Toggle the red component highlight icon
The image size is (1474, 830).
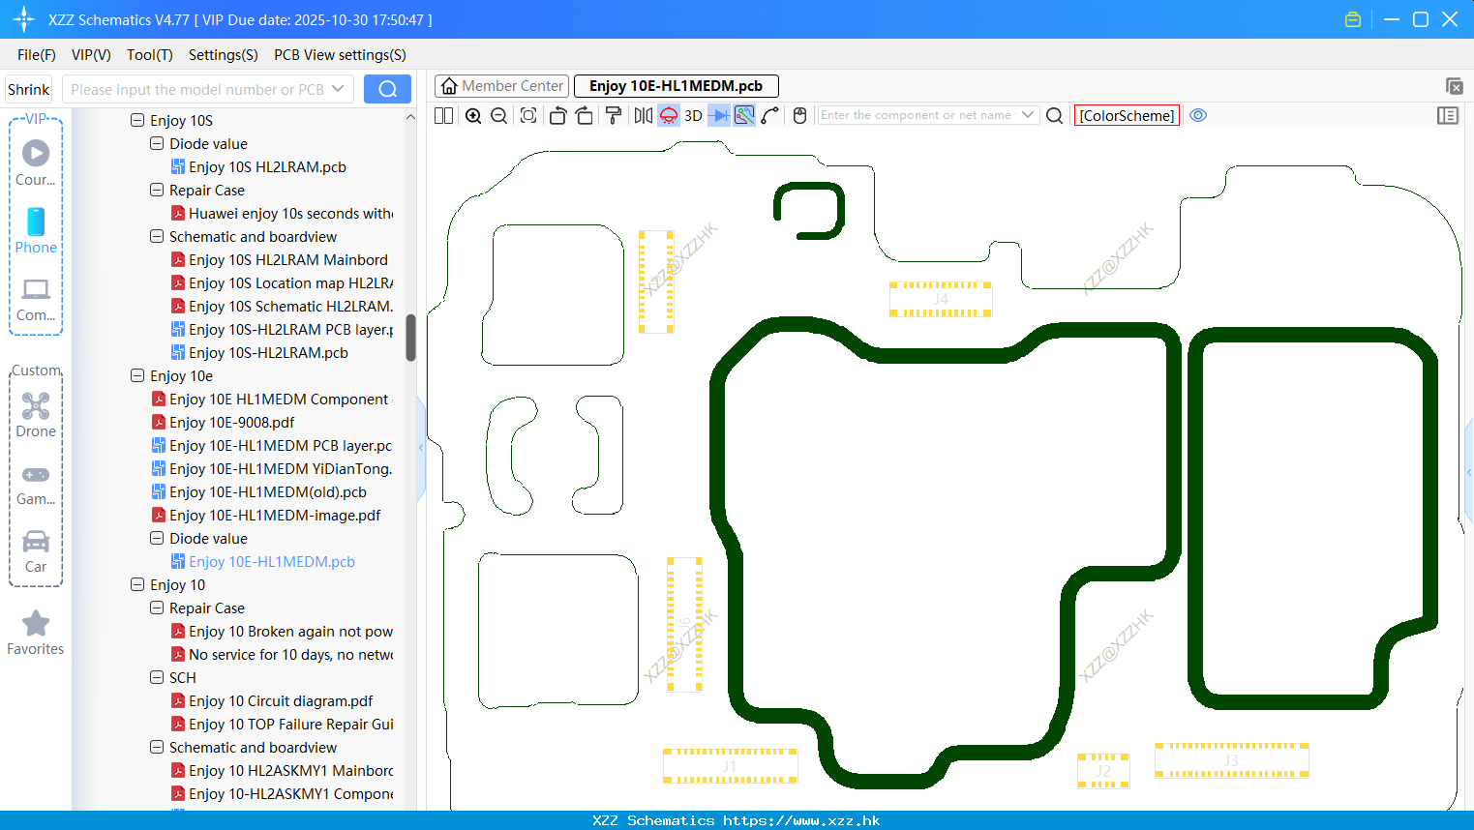click(669, 115)
